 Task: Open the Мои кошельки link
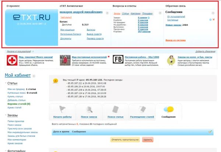point(67,30)
